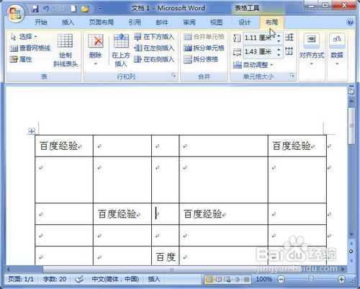The width and height of the screenshot is (360, 289).
Task: Open Word Help question mark icon
Action: coord(350,22)
